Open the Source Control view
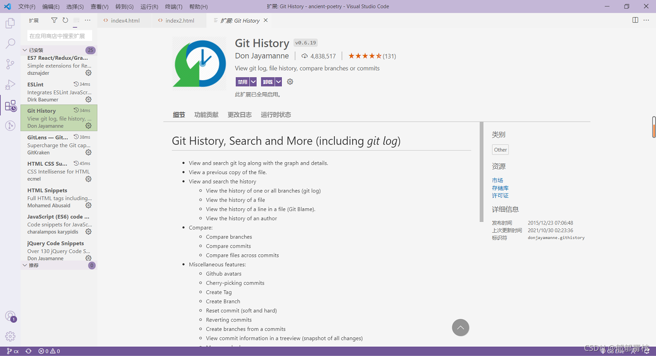This screenshot has width=656, height=356. [x=10, y=64]
